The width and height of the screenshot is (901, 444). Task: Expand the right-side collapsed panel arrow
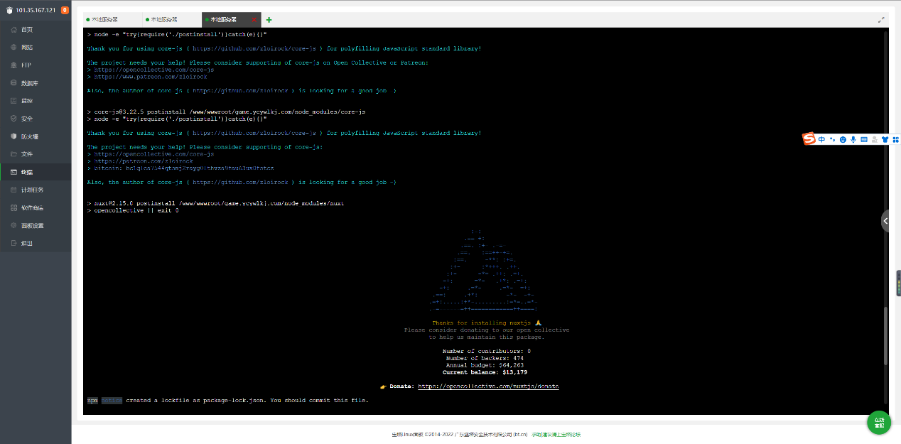pos(885,221)
